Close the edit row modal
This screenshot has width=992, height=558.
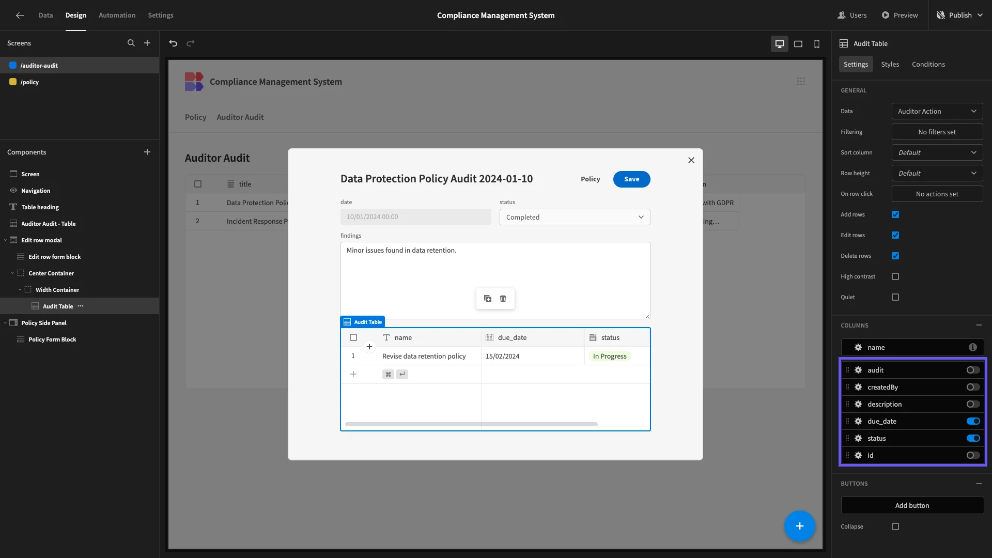(x=691, y=160)
